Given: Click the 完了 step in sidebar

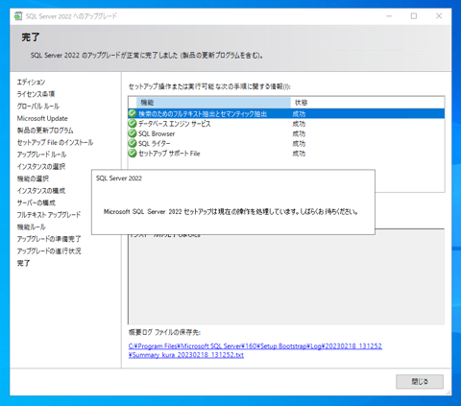Looking at the screenshot, I should (23, 263).
